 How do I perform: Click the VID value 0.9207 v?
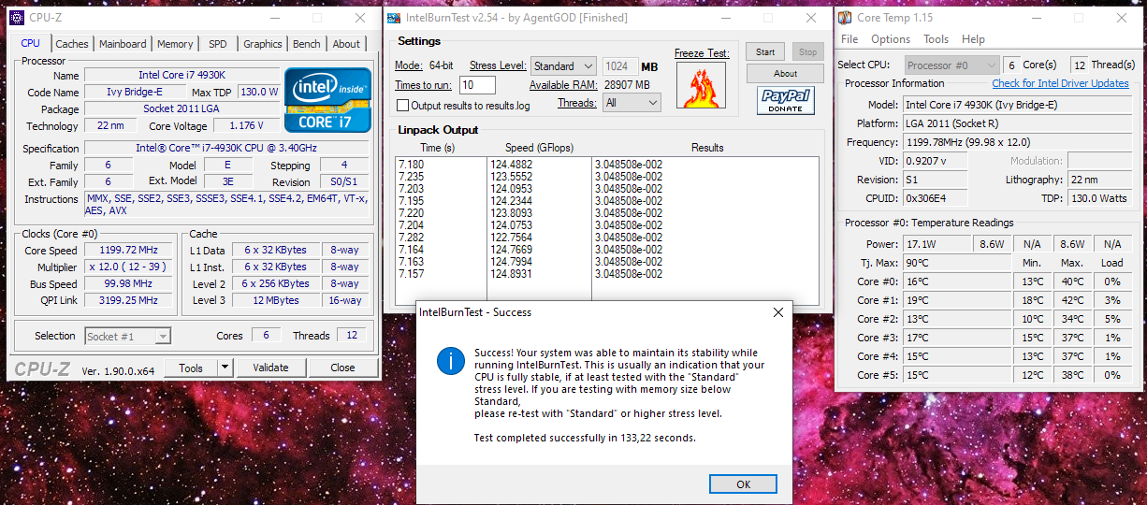[x=935, y=161]
